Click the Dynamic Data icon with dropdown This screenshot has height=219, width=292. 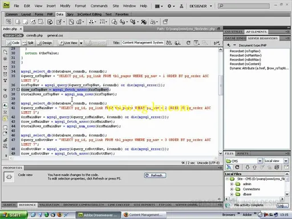click(x=60, y=22)
